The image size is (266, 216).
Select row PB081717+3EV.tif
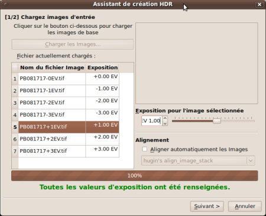tap(66, 151)
